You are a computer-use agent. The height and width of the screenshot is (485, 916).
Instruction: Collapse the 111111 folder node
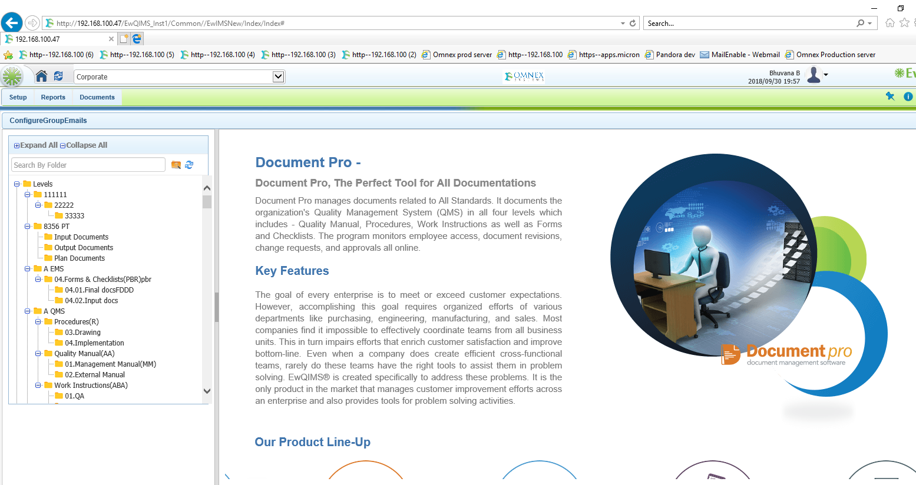(x=28, y=195)
